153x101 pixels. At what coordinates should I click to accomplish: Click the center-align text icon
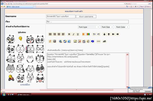59,34
